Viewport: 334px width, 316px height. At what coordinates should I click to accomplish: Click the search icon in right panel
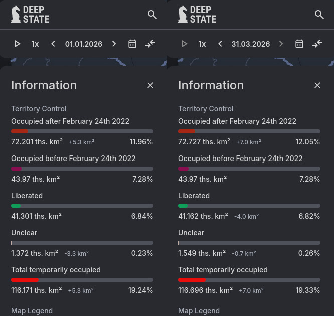319,15
